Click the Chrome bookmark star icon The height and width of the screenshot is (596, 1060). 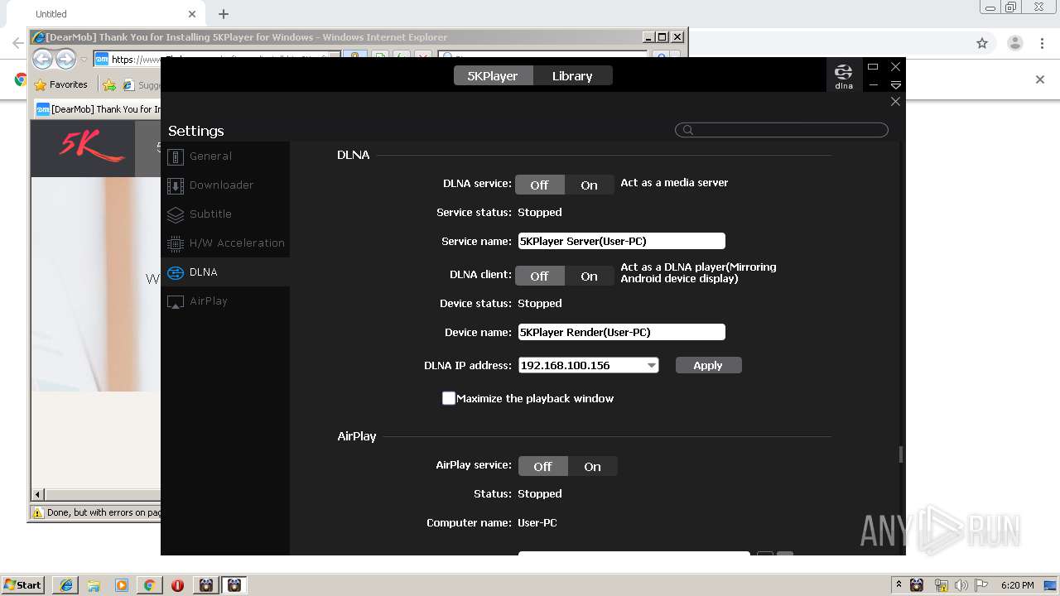point(982,43)
